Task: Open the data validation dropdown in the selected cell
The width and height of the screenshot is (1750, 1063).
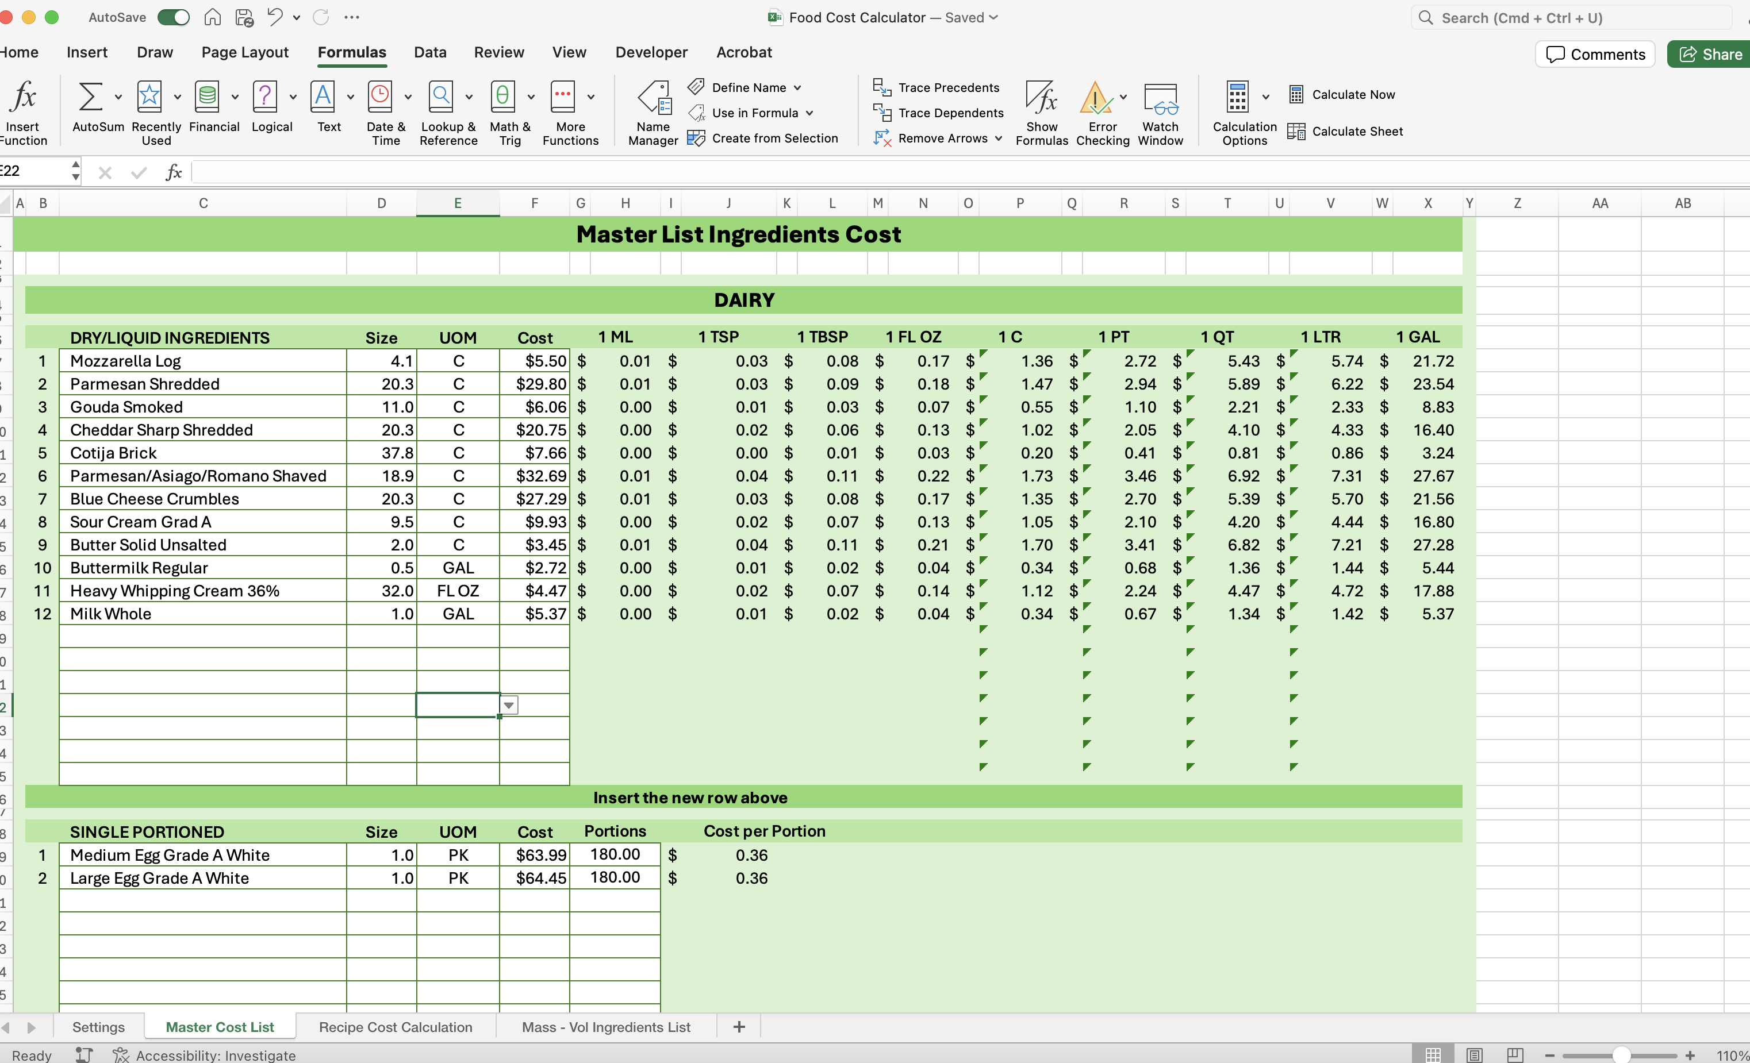Action: tap(509, 704)
